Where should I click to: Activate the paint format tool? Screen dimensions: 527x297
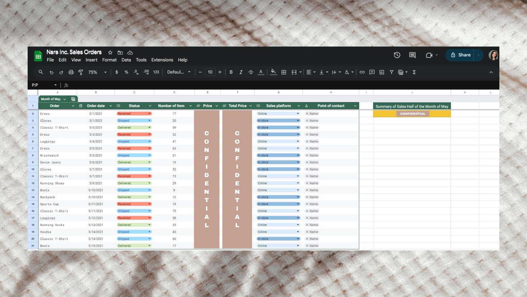(81, 72)
